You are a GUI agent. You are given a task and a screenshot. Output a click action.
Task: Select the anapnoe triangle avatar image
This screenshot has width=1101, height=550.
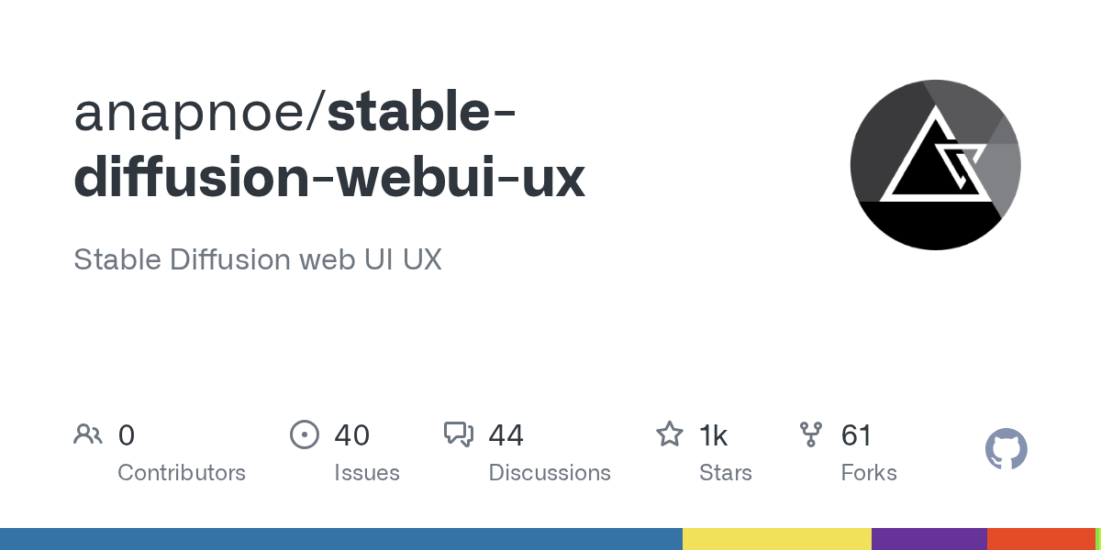coord(935,164)
